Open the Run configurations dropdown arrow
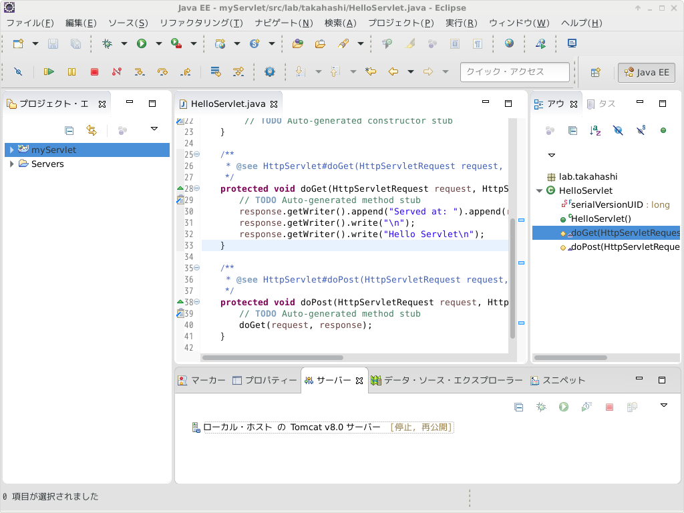Image resolution: width=684 pixels, height=513 pixels. [x=159, y=43]
